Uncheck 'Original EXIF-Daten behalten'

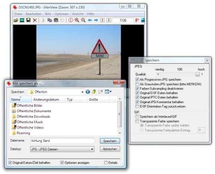pos(137,93)
